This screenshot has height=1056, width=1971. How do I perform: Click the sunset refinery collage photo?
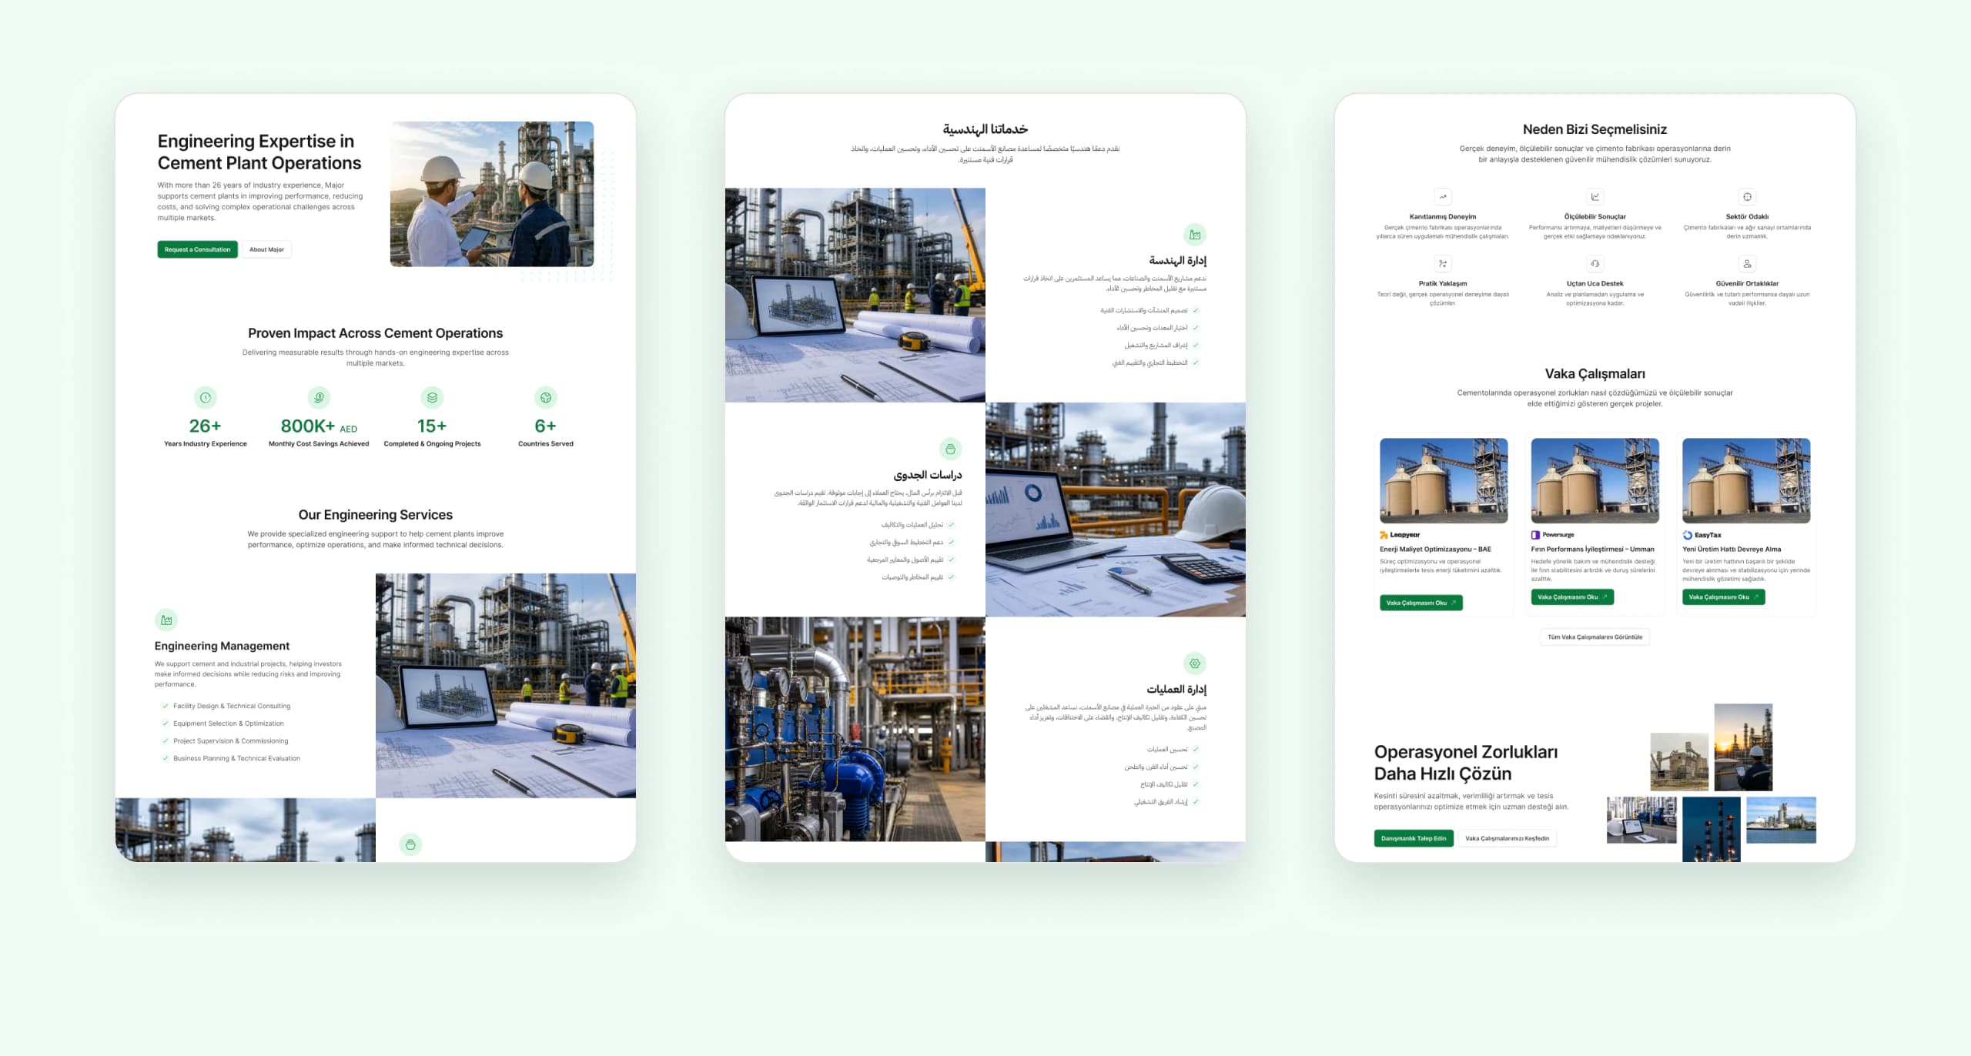[1743, 747]
